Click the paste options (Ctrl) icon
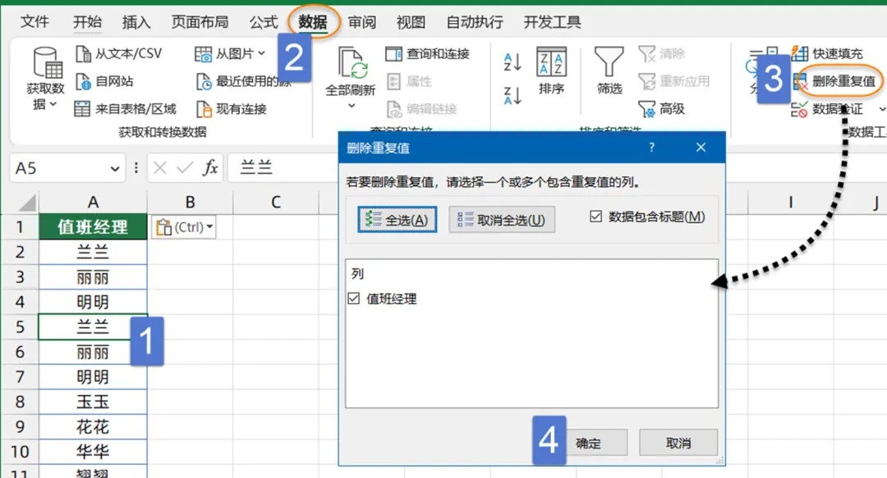 tap(164, 227)
